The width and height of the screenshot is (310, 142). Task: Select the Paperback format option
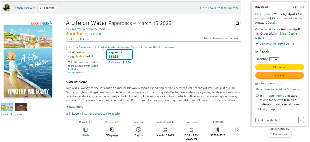click(119, 54)
